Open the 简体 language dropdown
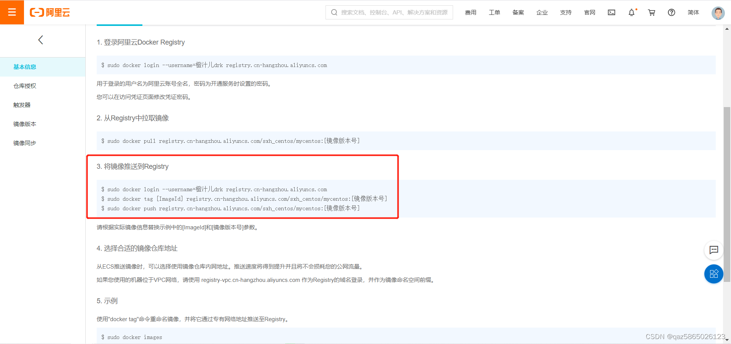Viewport: 731px width, 344px height. pyautogui.click(x=693, y=12)
